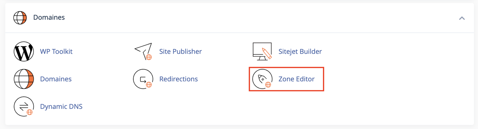
Task: Open the Sitejet Builder link
Action: click(x=300, y=51)
